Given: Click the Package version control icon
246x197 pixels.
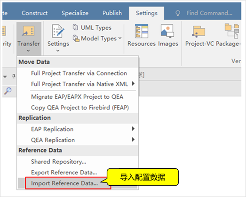Looking at the screenshot, I should click(232, 31).
